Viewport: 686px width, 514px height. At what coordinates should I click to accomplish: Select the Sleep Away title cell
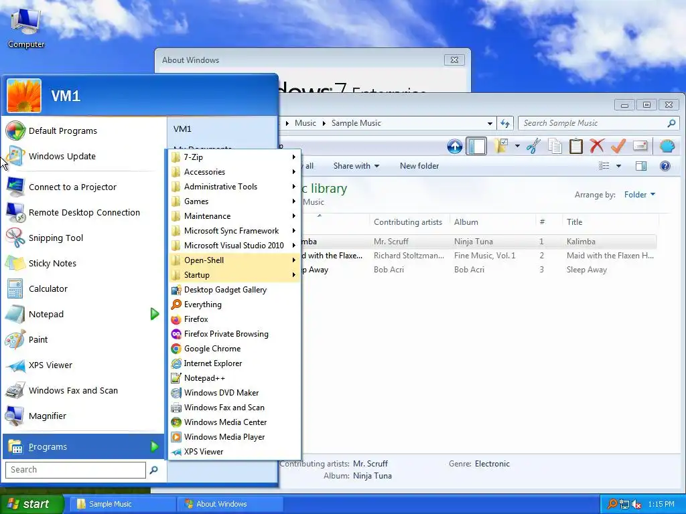click(x=587, y=270)
